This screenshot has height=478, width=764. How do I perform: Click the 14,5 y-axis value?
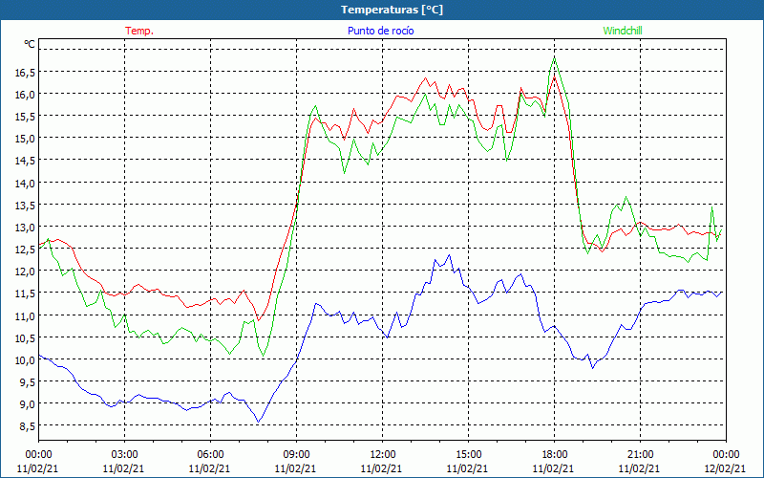[x=26, y=161]
